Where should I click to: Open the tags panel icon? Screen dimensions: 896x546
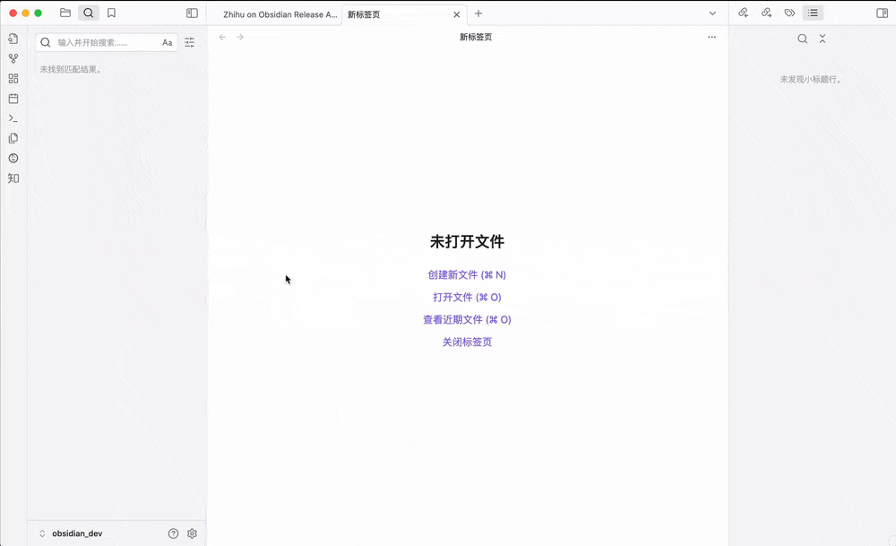pyautogui.click(x=789, y=13)
